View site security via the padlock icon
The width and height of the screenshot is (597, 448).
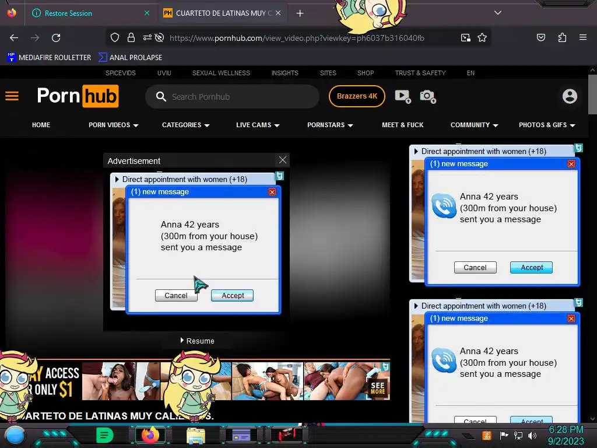coord(131,37)
